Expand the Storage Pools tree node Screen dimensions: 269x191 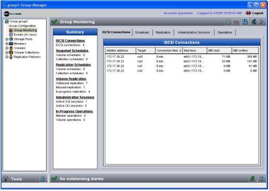point(7,39)
